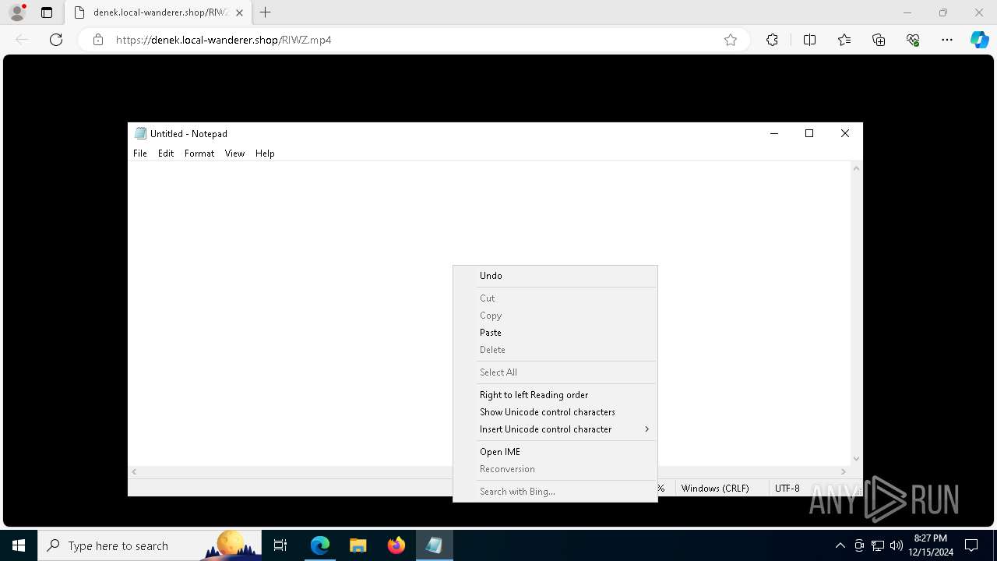The height and width of the screenshot is (561, 997).
Task: Launch Microsoft Edge from the taskbar
Action: click(x=320, y=545)
